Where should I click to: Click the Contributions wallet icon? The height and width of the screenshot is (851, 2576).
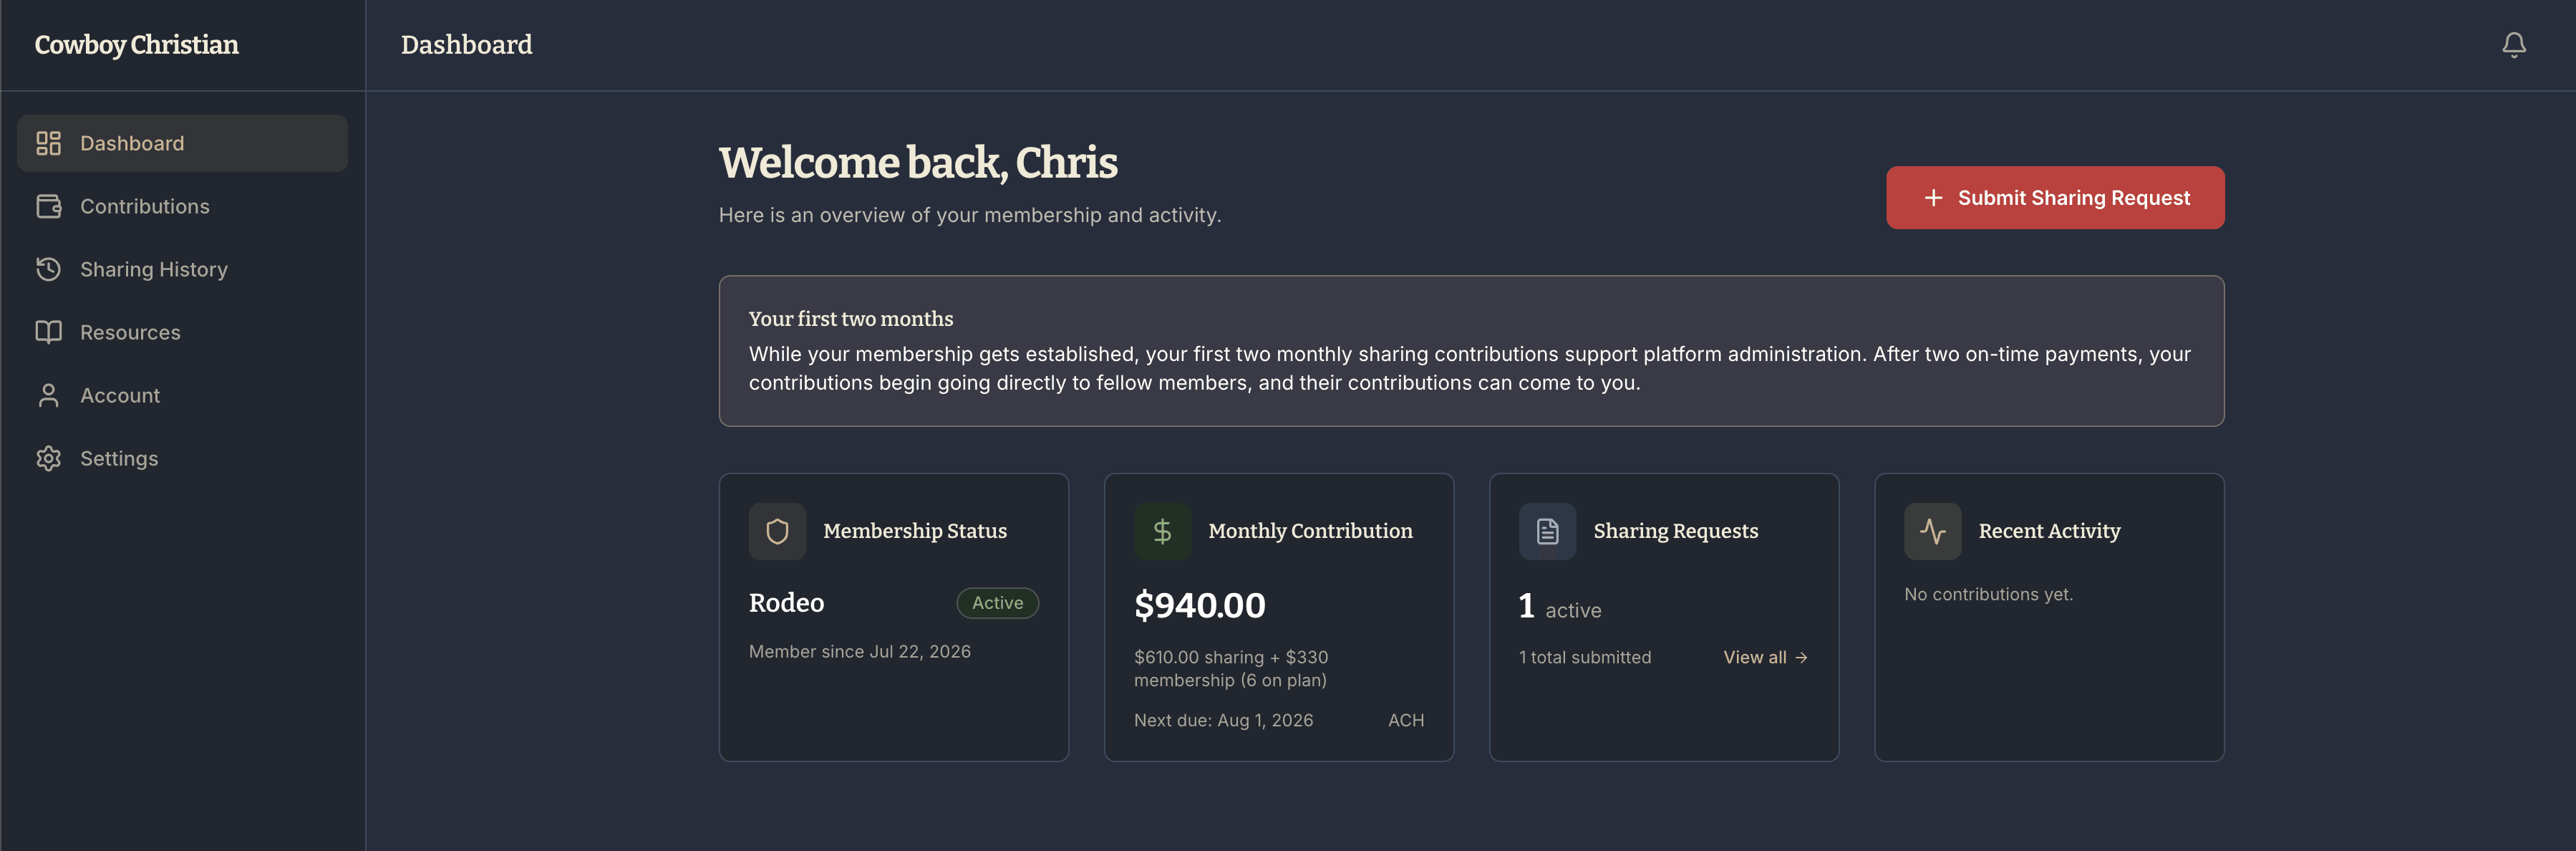(48, 206)
